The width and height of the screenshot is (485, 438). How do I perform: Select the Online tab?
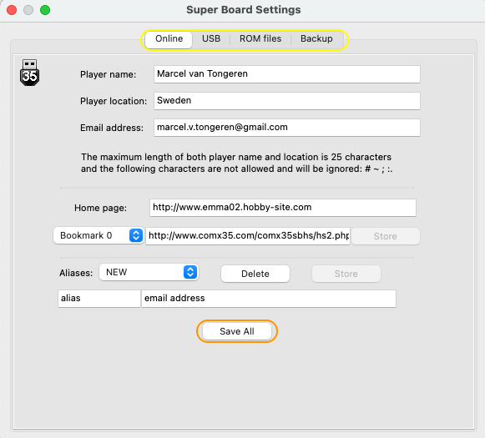[169, 39]
